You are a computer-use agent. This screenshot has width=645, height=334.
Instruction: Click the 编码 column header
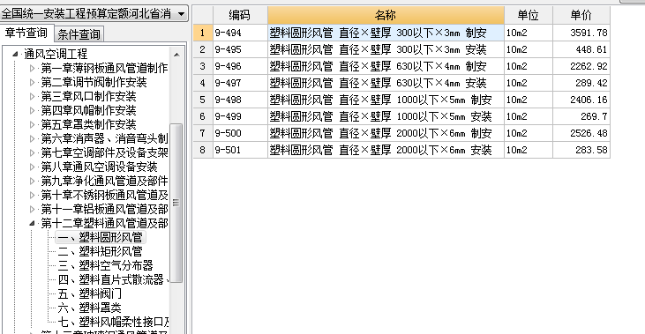pyautogui.click(x=240, y=15)
